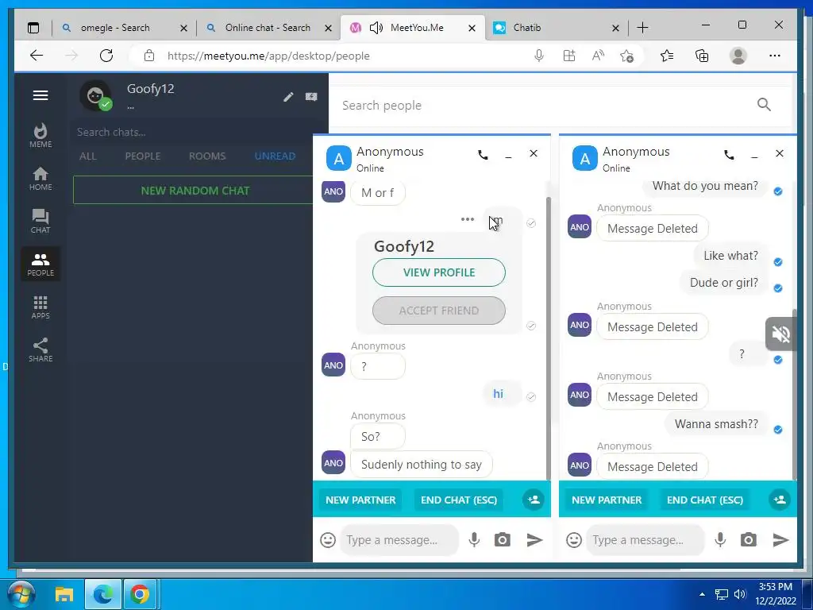Screen dimensions: 813x610
Task: Record voice message in right chat
Action: (x=720, y=540)
